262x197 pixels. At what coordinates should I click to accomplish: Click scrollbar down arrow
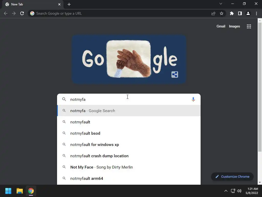pos(260,182)
